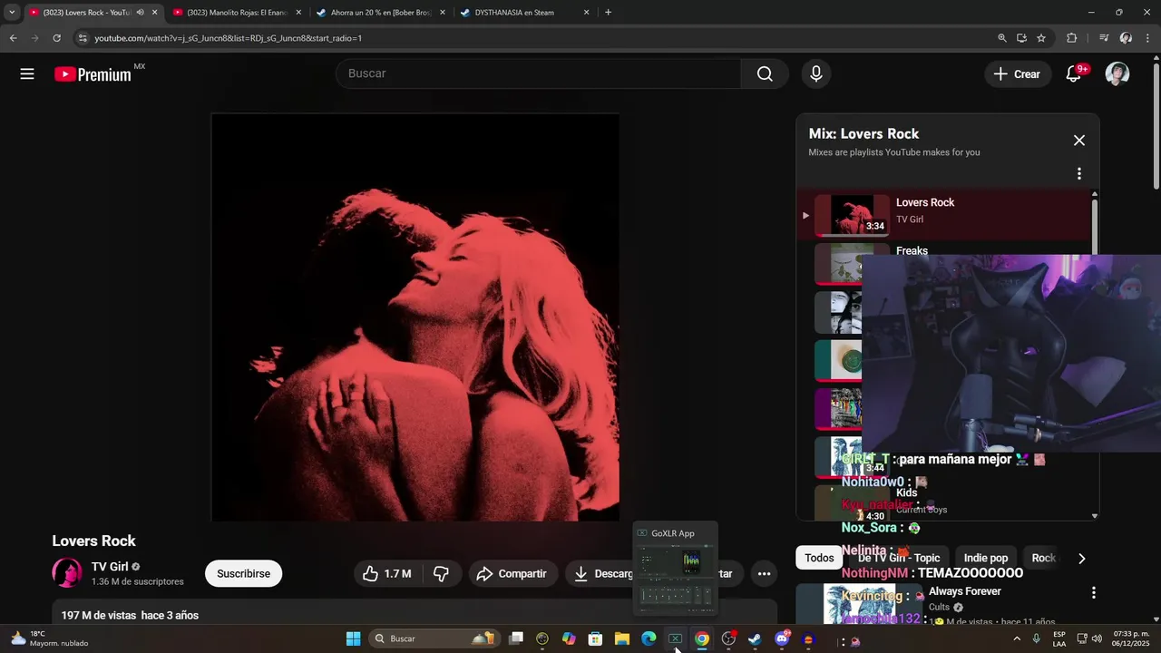Select the Rock filter chip

click(1044, 558)
